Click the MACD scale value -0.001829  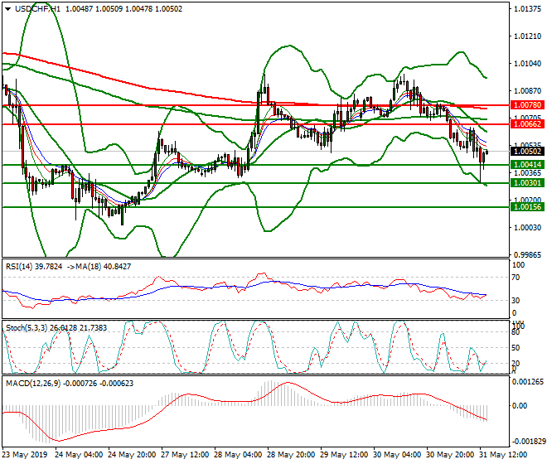pos(527,442)
